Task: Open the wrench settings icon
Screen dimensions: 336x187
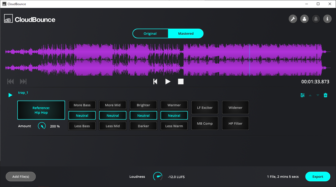Action: pos(293,19)
